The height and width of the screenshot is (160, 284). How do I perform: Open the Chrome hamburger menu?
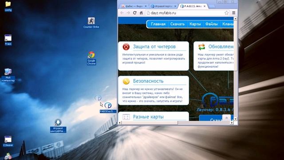pos(234,13)
